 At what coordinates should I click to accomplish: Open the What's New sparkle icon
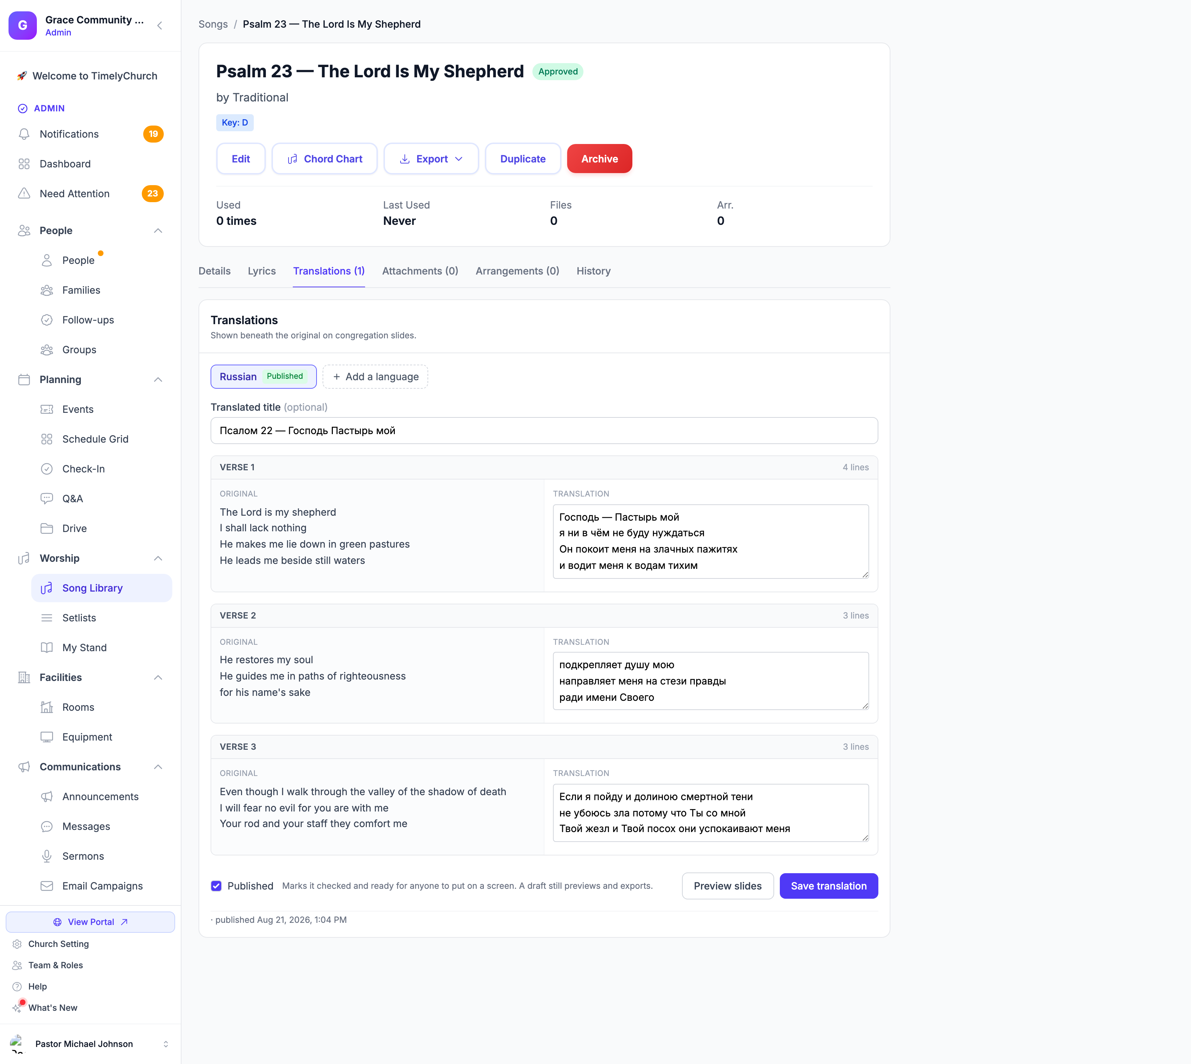(17, 1008)
